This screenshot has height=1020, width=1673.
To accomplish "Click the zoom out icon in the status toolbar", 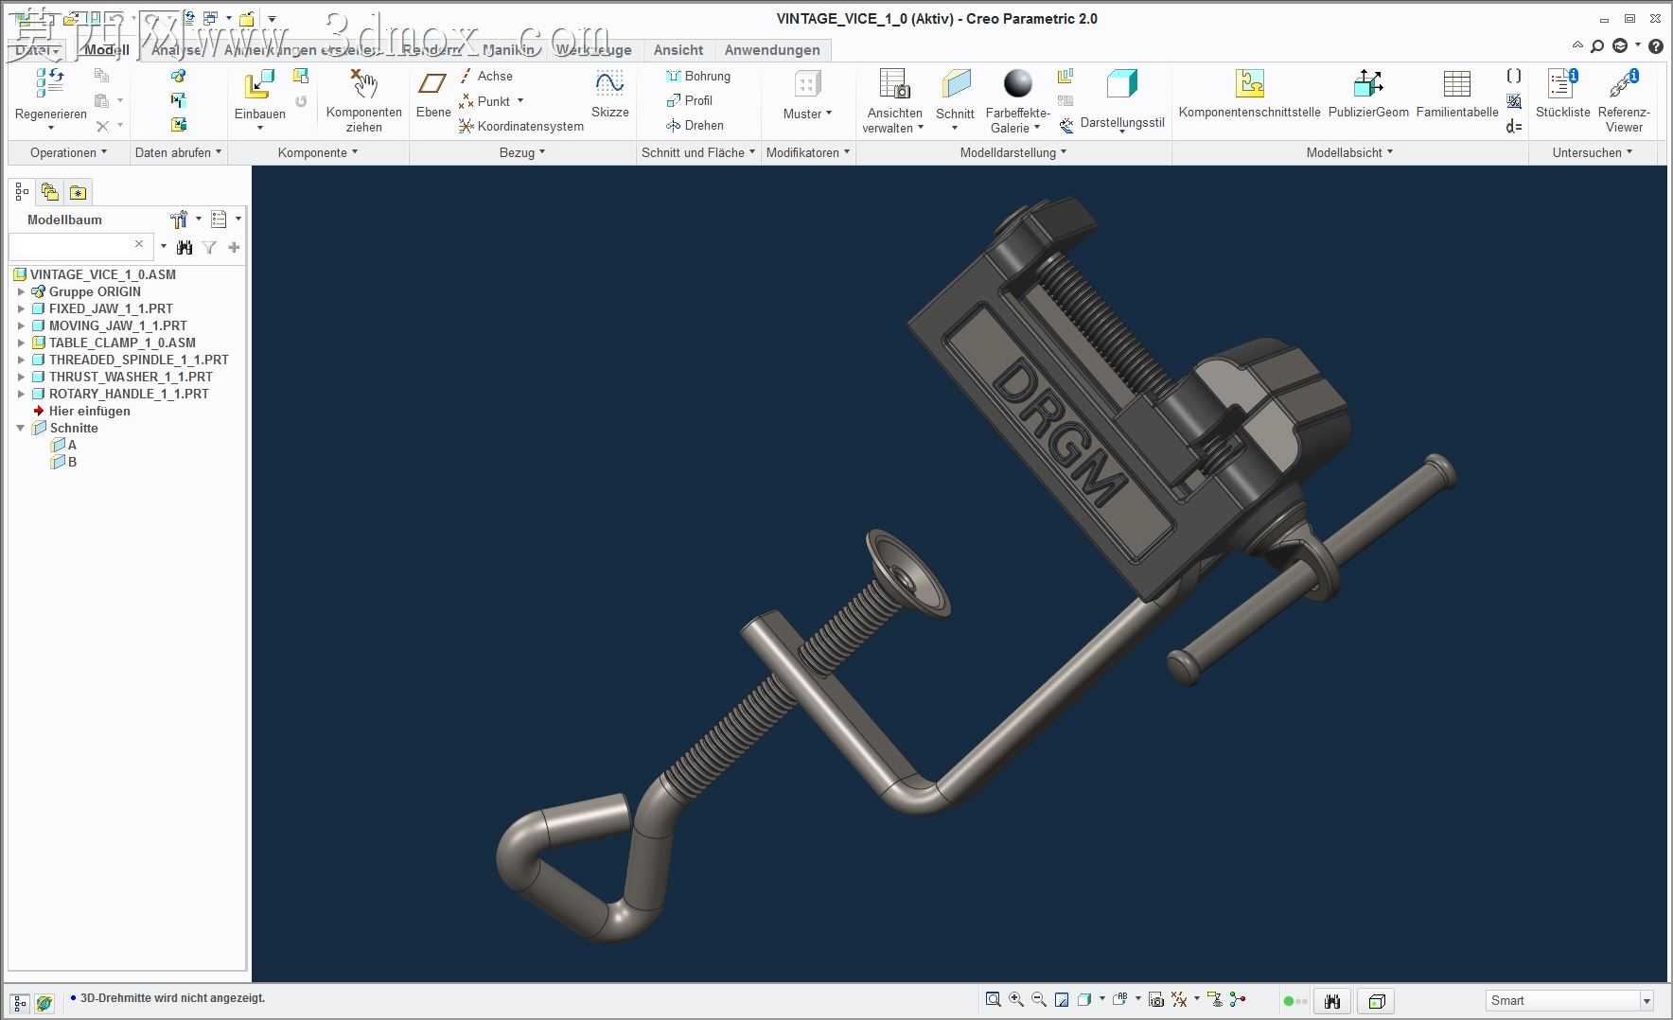I will click(1039, 999).
